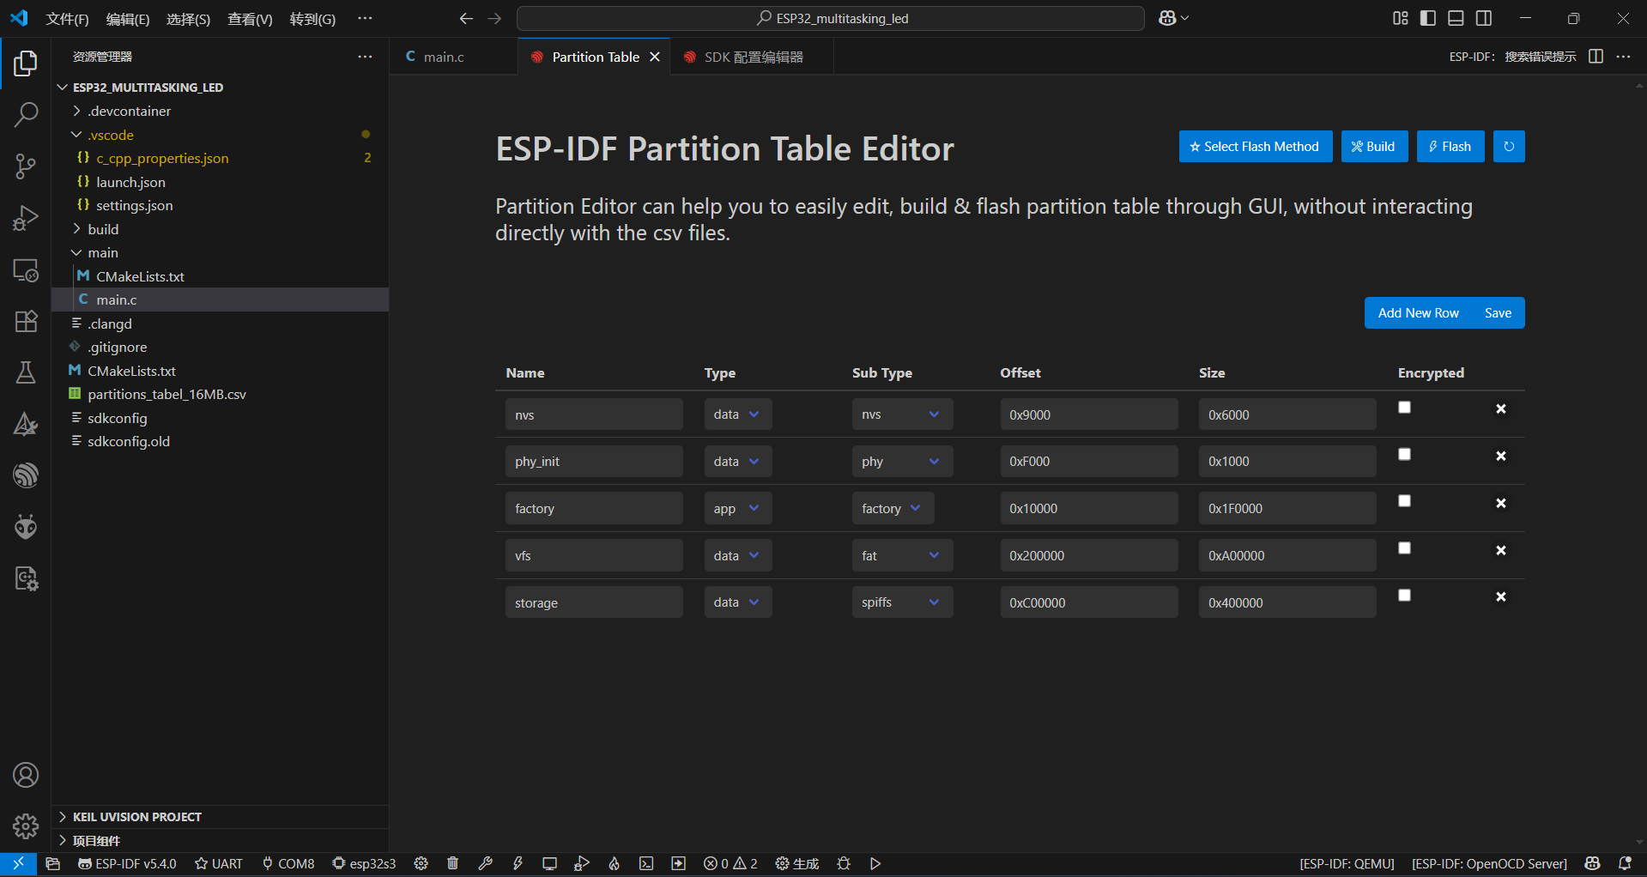This screenshot has width=1647, height=877.
Task: Open the ESP-IDF Espressif sidebar icon
Action: [26, 475]
